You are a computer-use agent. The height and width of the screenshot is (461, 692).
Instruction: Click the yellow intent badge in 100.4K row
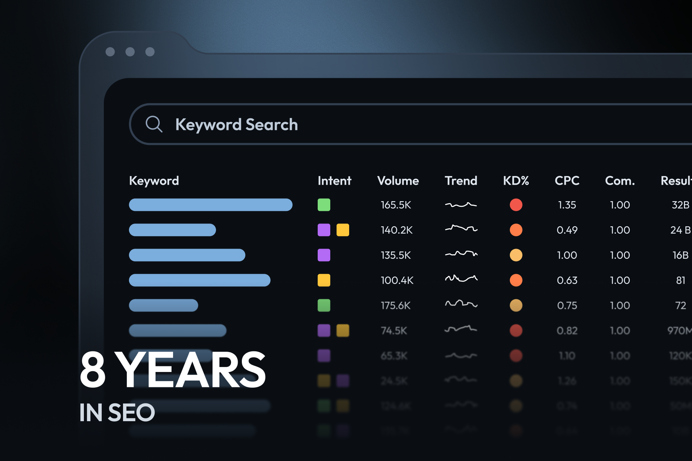pos(324,280)
